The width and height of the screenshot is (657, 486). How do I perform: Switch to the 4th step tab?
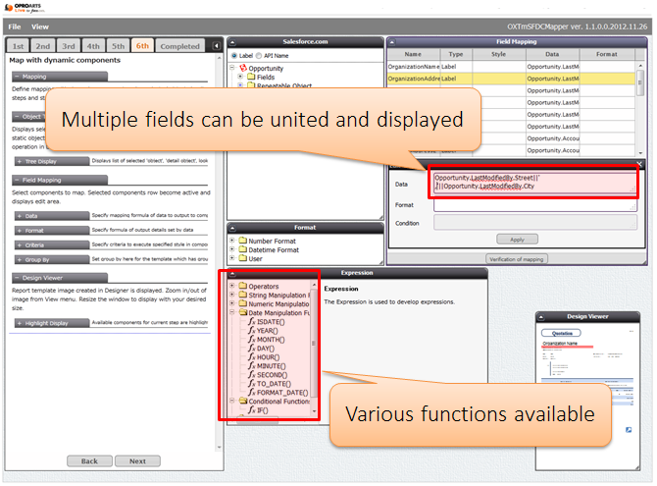(x=93, y=46)
